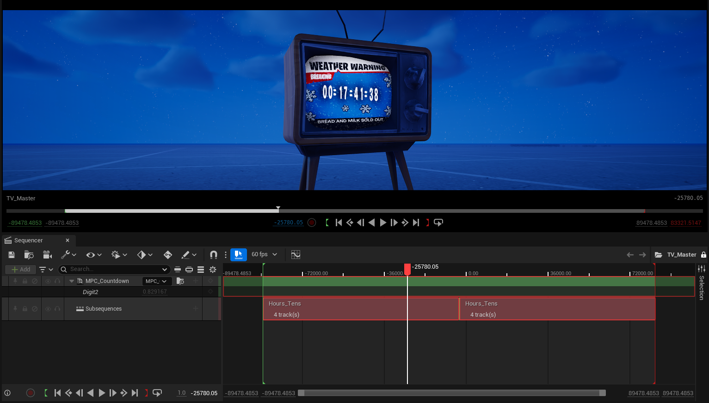Open the TV_Master breadcrumb link
The height and width of the screenshot is (403, 709).
tap(682, 254)
